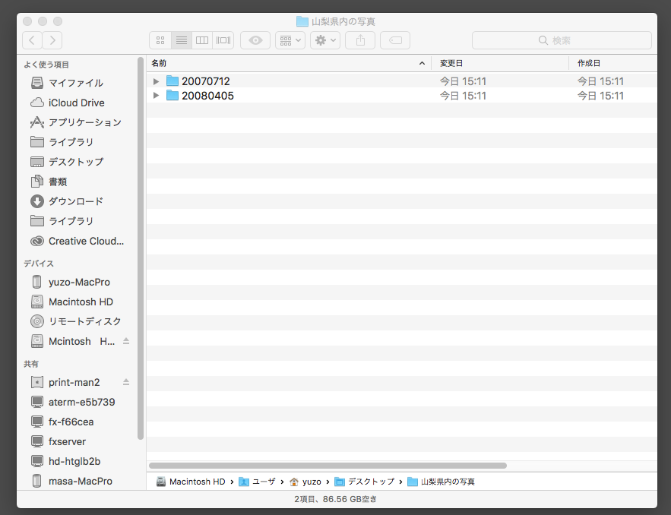The image size is (671, 515).
Task: Sort by the 変更日 column header
Action: [x=500, y=63]
